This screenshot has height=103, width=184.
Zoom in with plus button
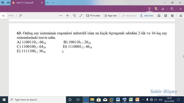pyautogui.click(x=68, y=15)
